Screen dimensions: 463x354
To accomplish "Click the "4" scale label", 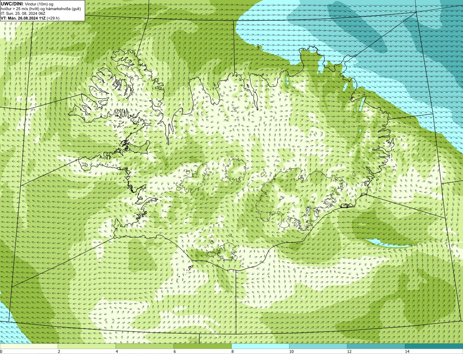I will [116, 351].
